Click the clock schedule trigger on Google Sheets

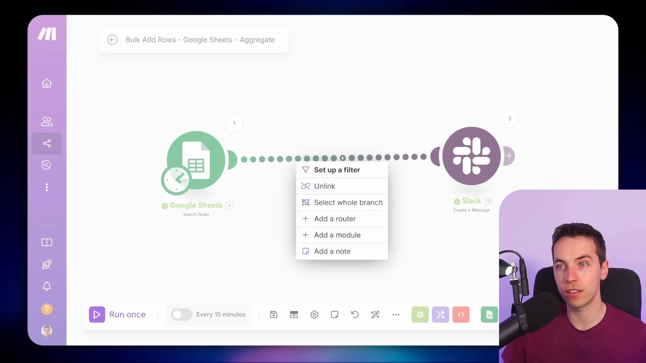click(x=176, y=180)
